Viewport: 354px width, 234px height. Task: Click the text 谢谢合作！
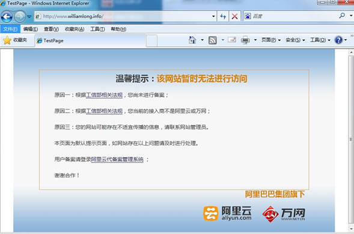[67, 175]
